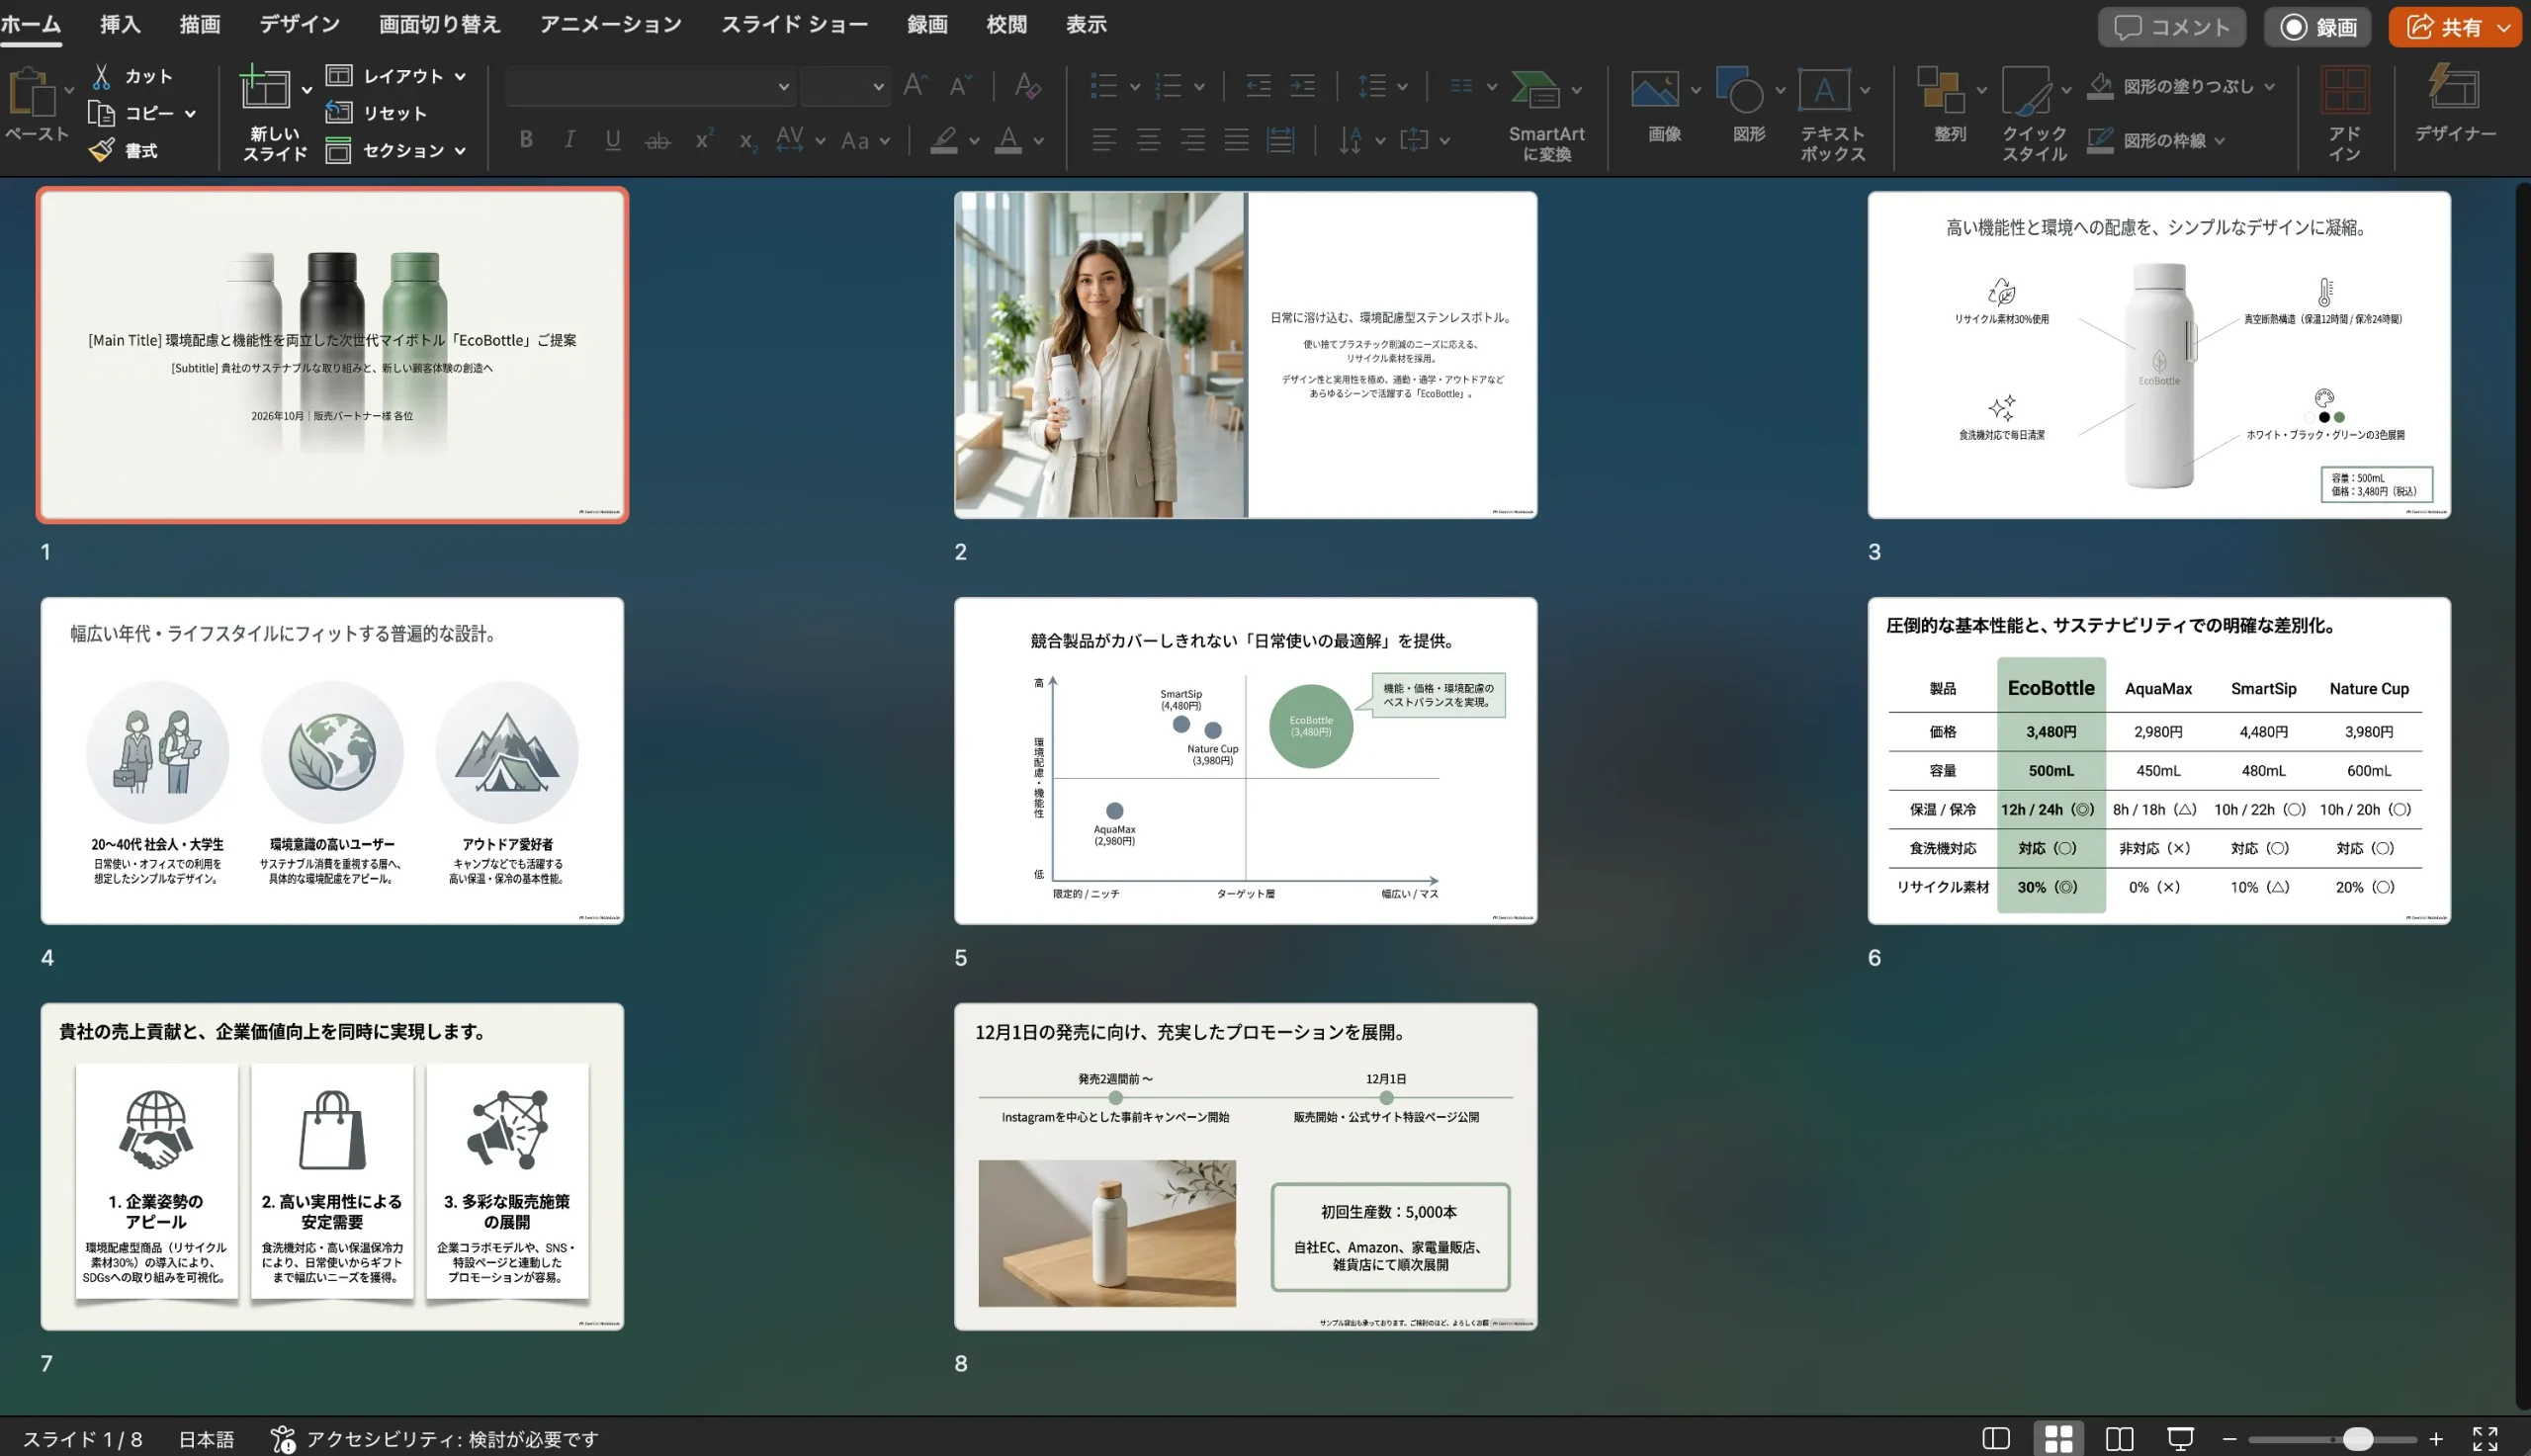Click the accessibility checker status icon
This screenshot has height=1456, width=2531.
tap(283, 1439)
